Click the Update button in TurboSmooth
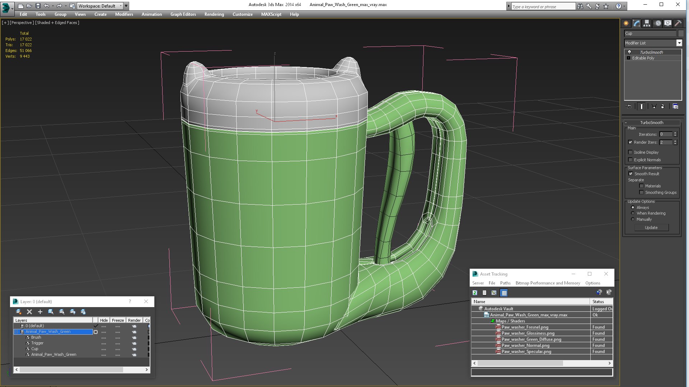 coord(651,228)
